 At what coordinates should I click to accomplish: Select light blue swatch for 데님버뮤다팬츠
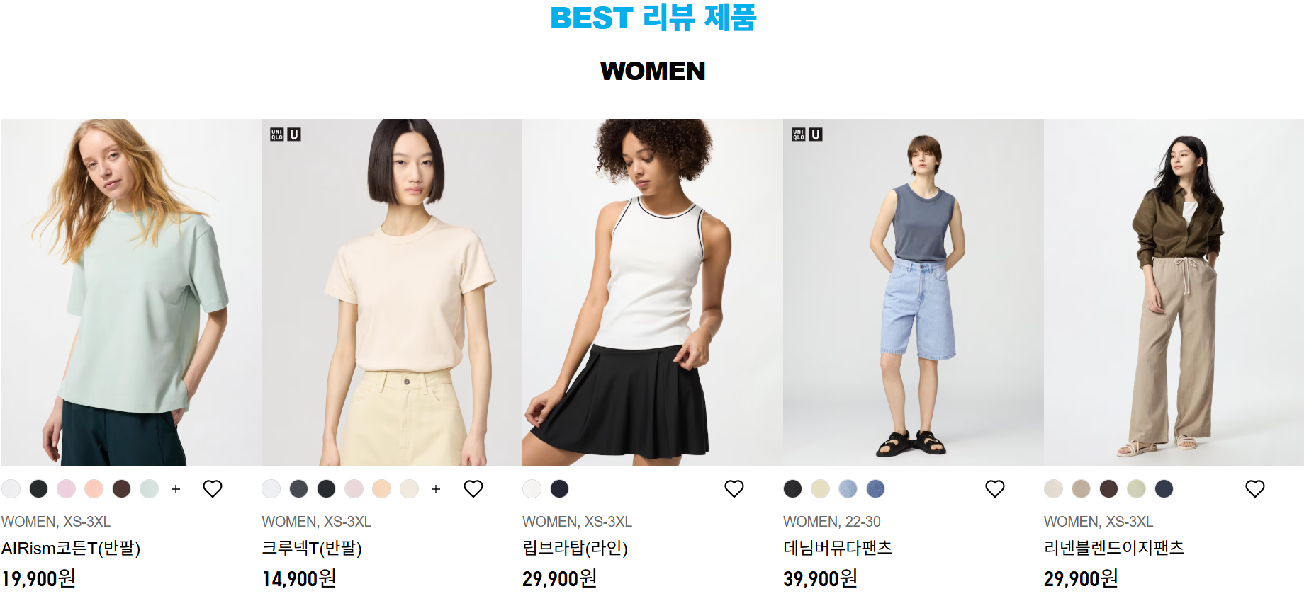point(848,488)
